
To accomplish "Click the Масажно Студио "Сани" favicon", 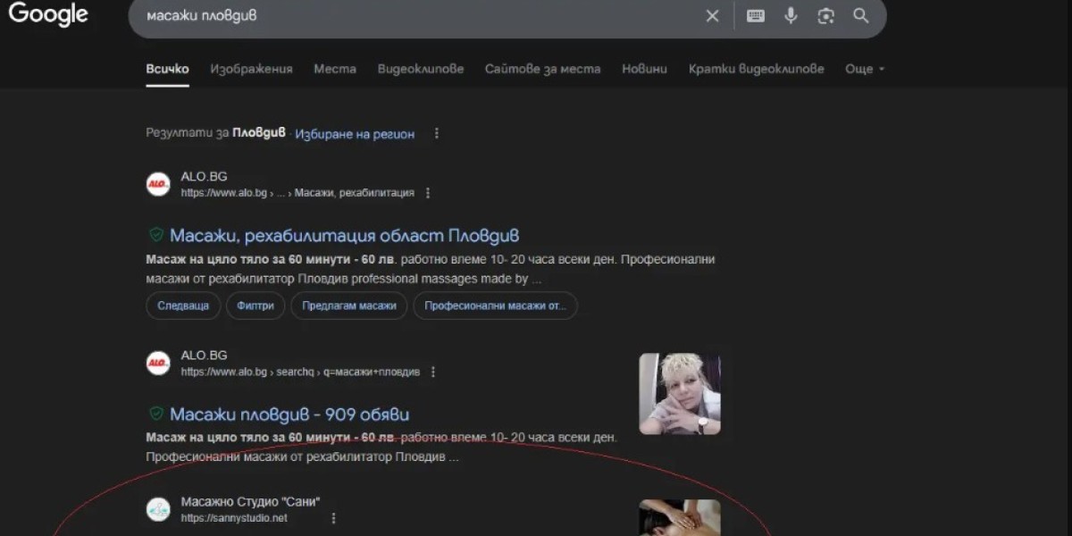I will click(x=158, y=509).
